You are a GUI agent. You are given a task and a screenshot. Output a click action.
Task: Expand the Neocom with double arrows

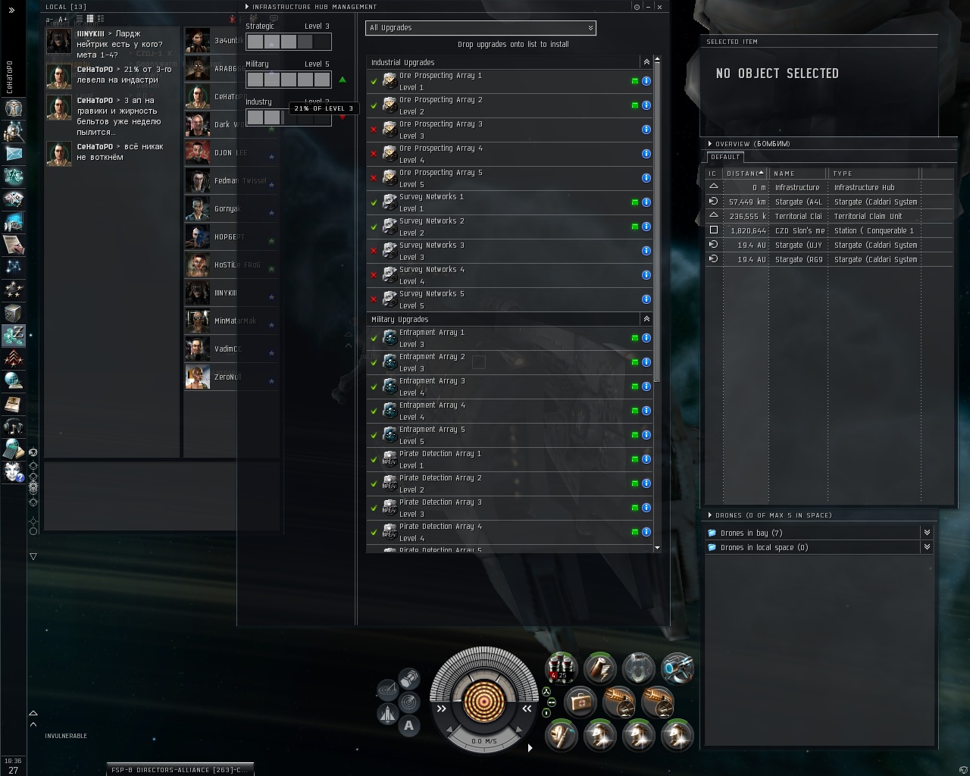click(x=11, y=10)
